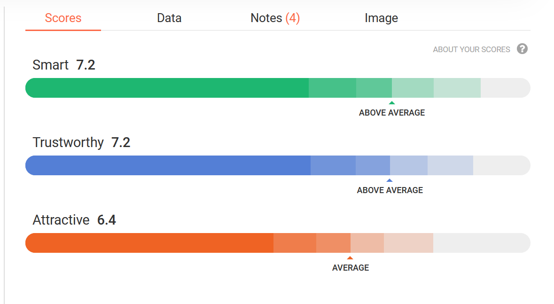Click the blue triangle marker under Trustworthy bar
Screen dimensions: 554x304
tap(390, 180)
